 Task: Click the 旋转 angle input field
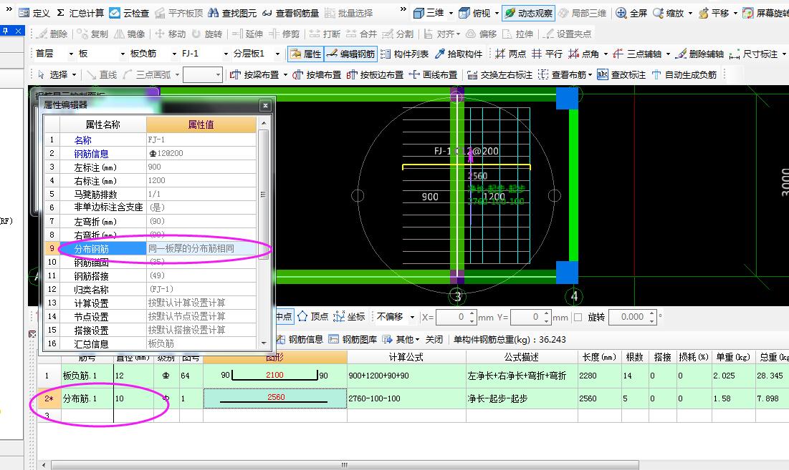tap(632, 317)
